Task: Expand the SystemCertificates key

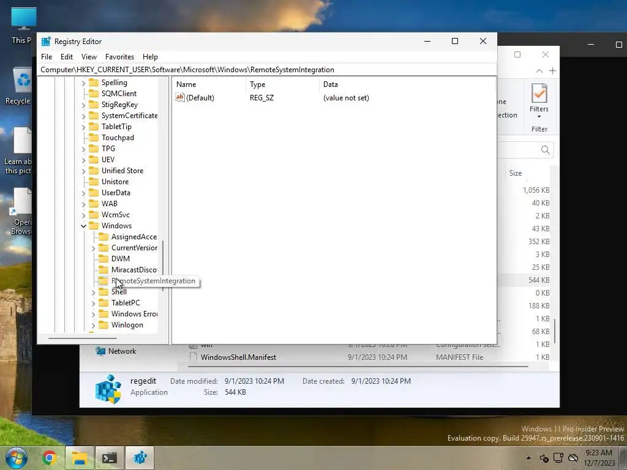Action: click(83, 116)
